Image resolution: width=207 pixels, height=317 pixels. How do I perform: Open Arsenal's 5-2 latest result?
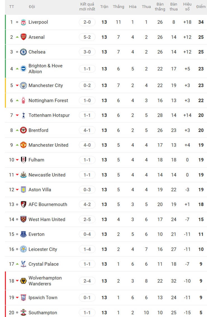(x=87, y=37)
